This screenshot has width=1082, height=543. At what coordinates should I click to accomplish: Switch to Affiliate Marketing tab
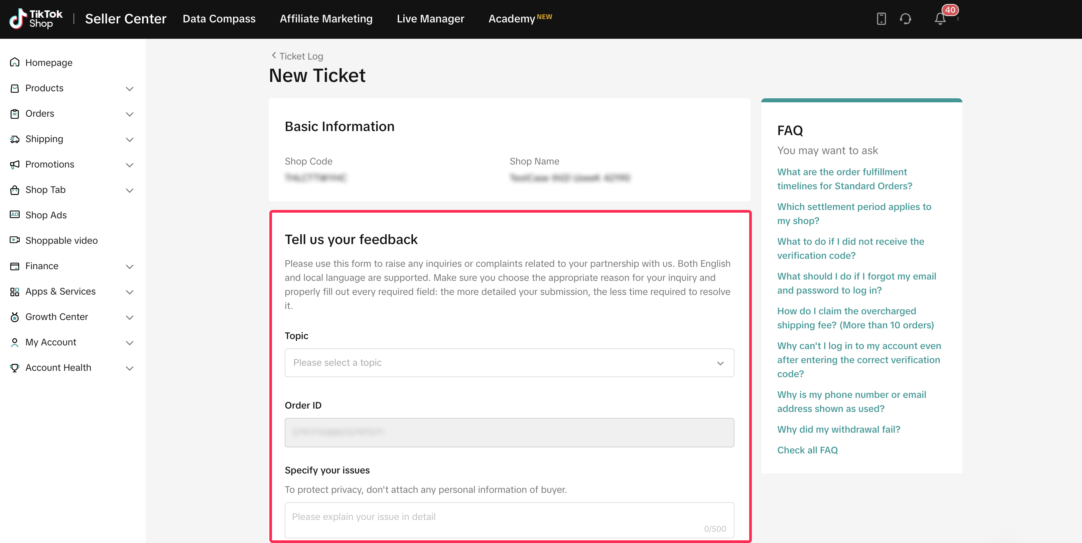point(326,19)
